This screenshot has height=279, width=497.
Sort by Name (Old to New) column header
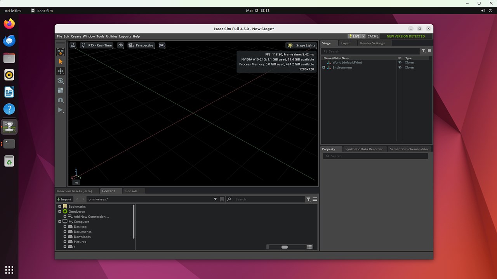[x=336, y=58]
